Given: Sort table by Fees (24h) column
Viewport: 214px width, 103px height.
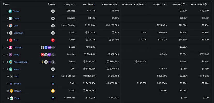Looking at the screenshot, I should coord(89,4).
